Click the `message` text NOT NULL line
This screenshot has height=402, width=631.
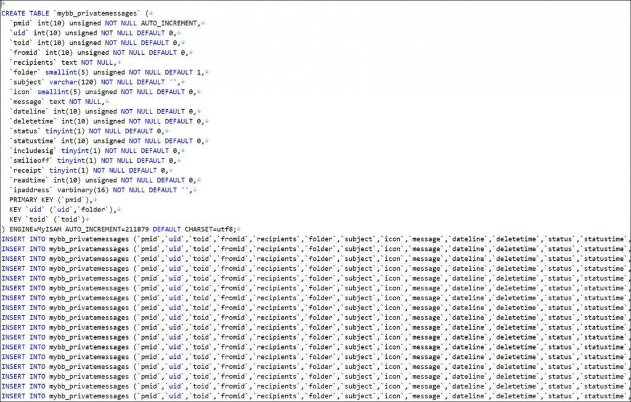click(x=55, y=102)
